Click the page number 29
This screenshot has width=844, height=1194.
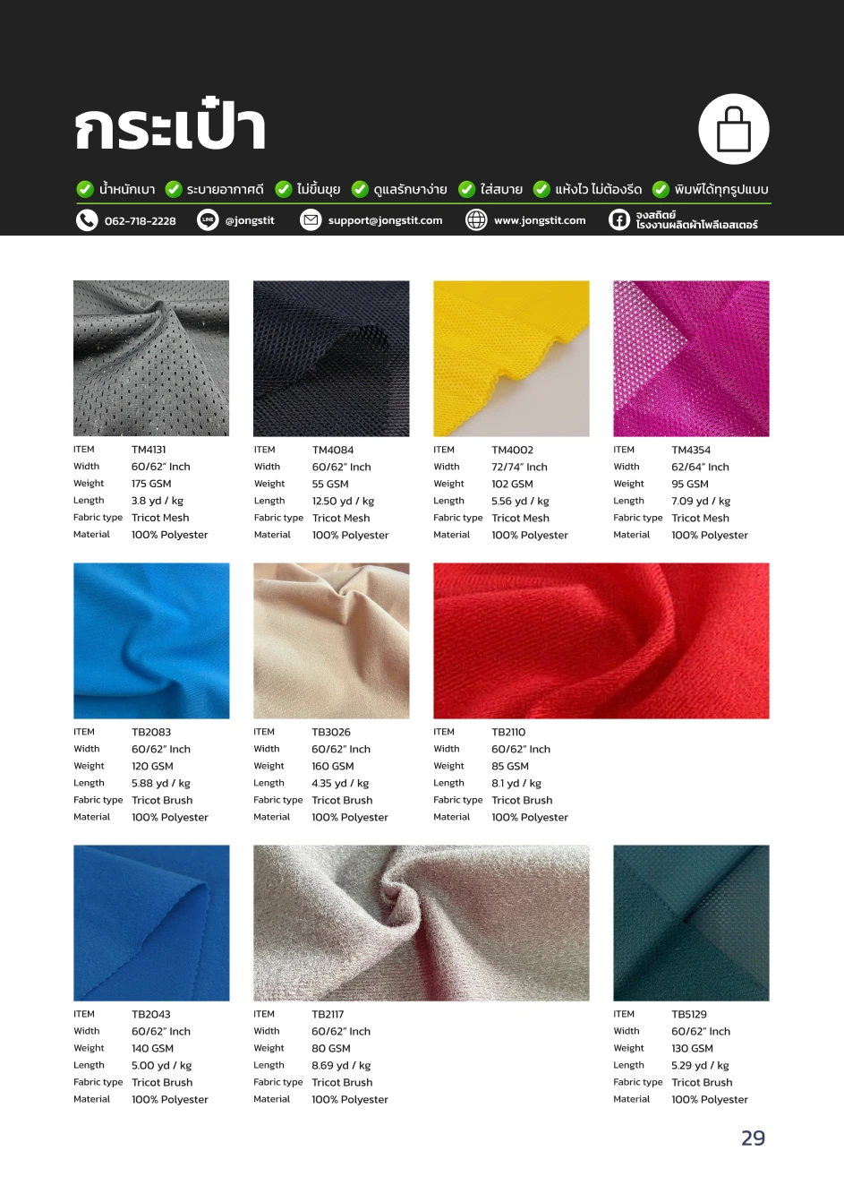pyautogui.click(x=753, y=1138)
